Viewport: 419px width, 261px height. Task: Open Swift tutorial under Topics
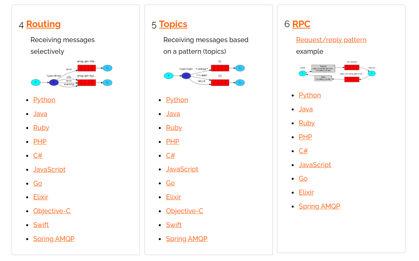[x=174, y=225]
